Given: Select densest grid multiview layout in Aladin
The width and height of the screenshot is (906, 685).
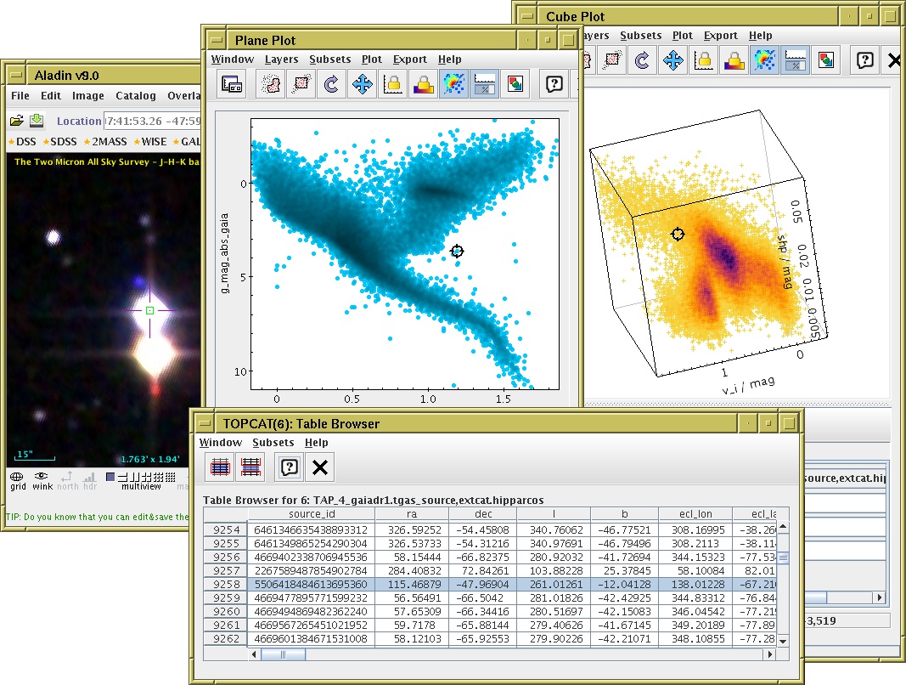Looking at the screenshot, I should point(171,477).
